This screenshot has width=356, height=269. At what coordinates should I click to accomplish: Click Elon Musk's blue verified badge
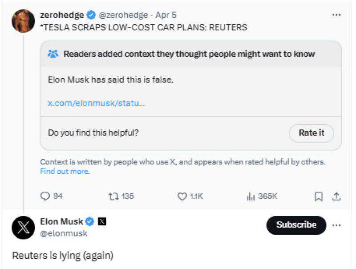pyautogui.click(x=90, y=221)
